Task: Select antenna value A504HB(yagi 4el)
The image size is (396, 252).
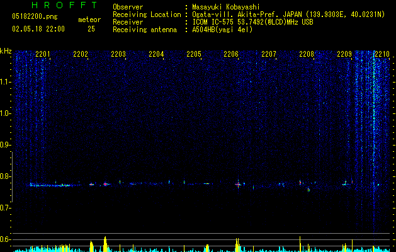Action: coord(222,30)
